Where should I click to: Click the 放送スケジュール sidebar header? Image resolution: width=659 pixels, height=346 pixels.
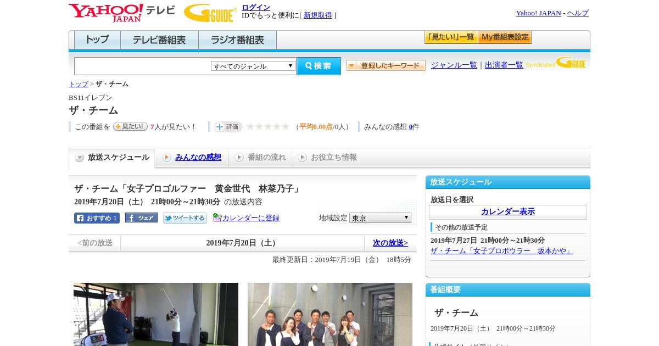[x=508, y=182]
